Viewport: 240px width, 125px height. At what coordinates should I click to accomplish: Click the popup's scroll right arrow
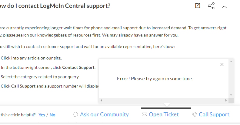point(226,100)
